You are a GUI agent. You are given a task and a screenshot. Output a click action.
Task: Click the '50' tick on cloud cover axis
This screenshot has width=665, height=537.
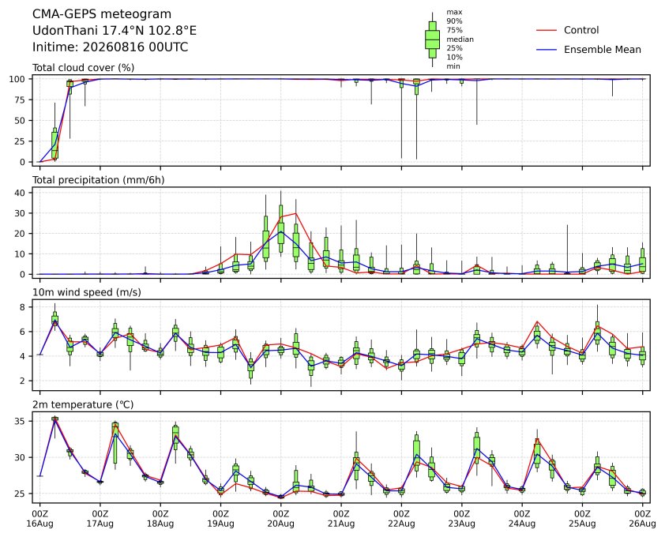(x=20, y=121)
